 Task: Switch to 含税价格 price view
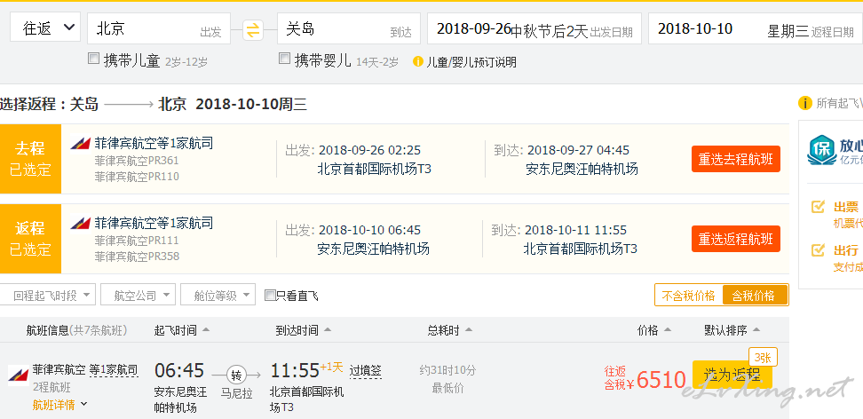click(x=754, y=296)
